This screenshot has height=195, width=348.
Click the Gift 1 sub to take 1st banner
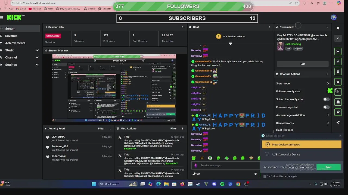tap(231, 36)
